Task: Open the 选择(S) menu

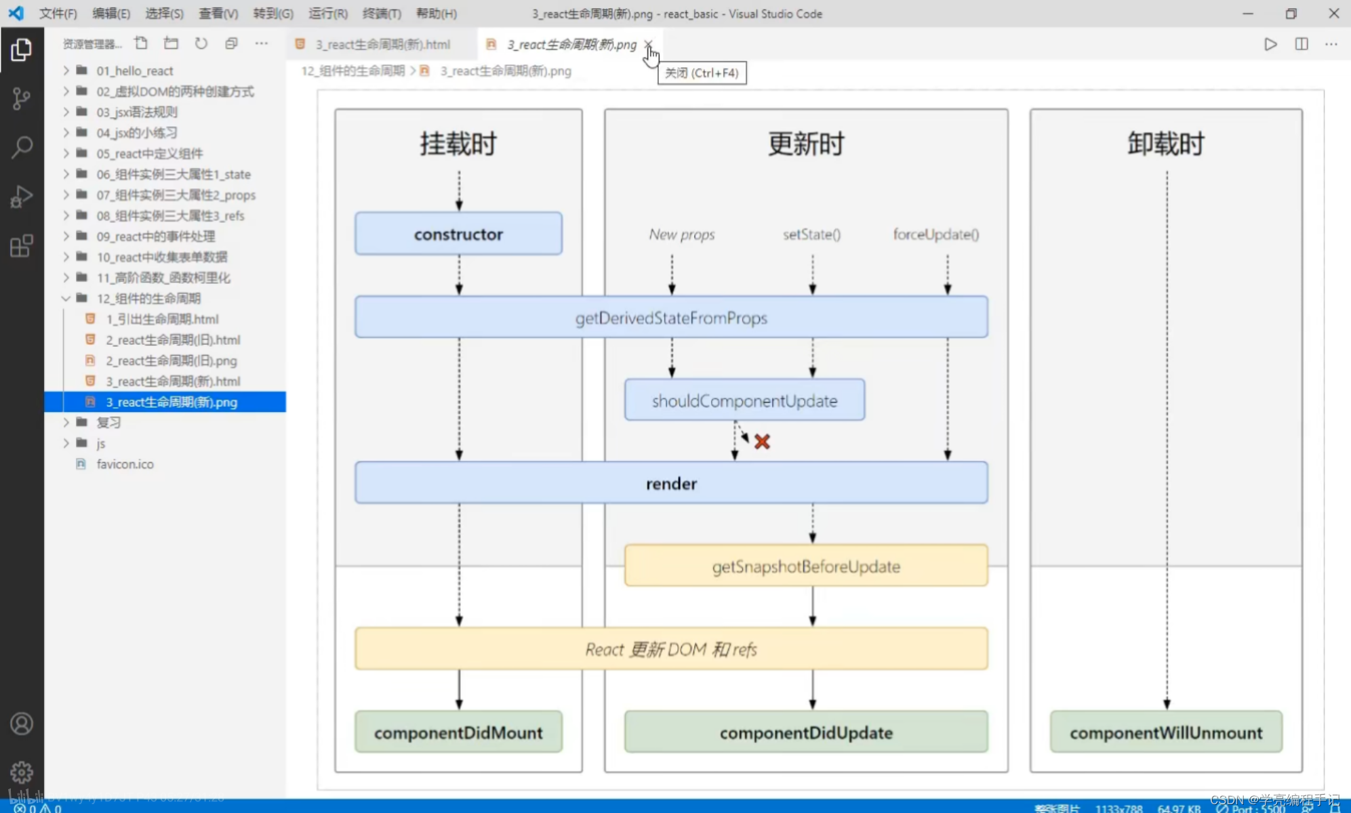Action: click(x=165, y=14)
